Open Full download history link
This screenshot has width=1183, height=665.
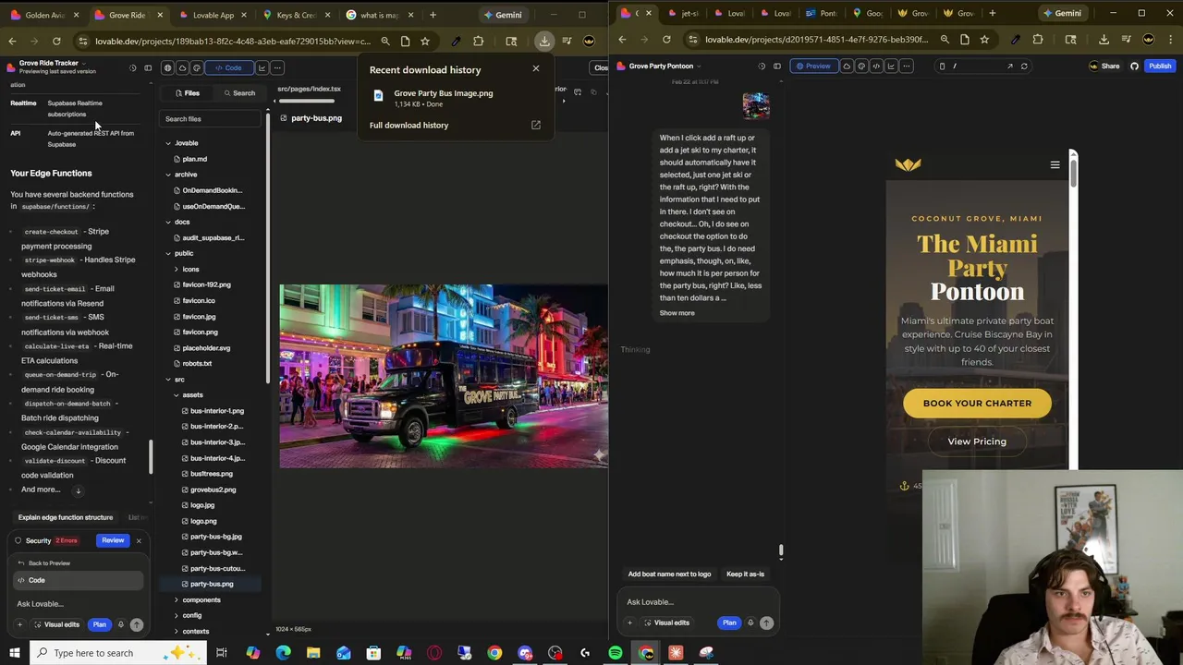tap(409, 126)
